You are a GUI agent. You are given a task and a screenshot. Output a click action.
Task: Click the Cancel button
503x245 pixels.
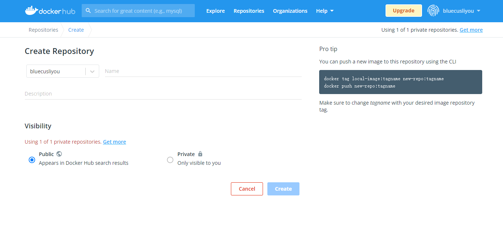pos(247,189)
